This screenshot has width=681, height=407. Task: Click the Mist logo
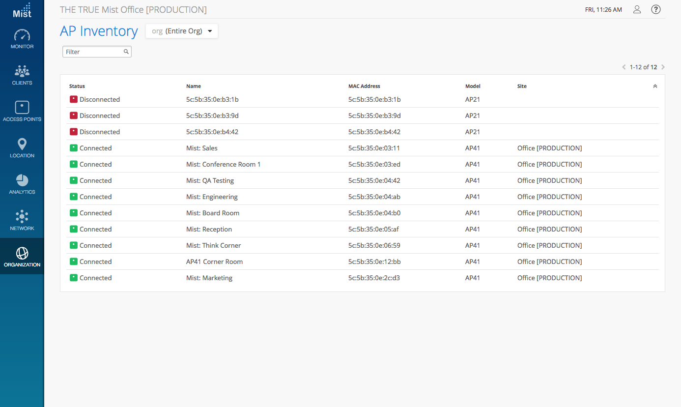(x=22, y=10)
